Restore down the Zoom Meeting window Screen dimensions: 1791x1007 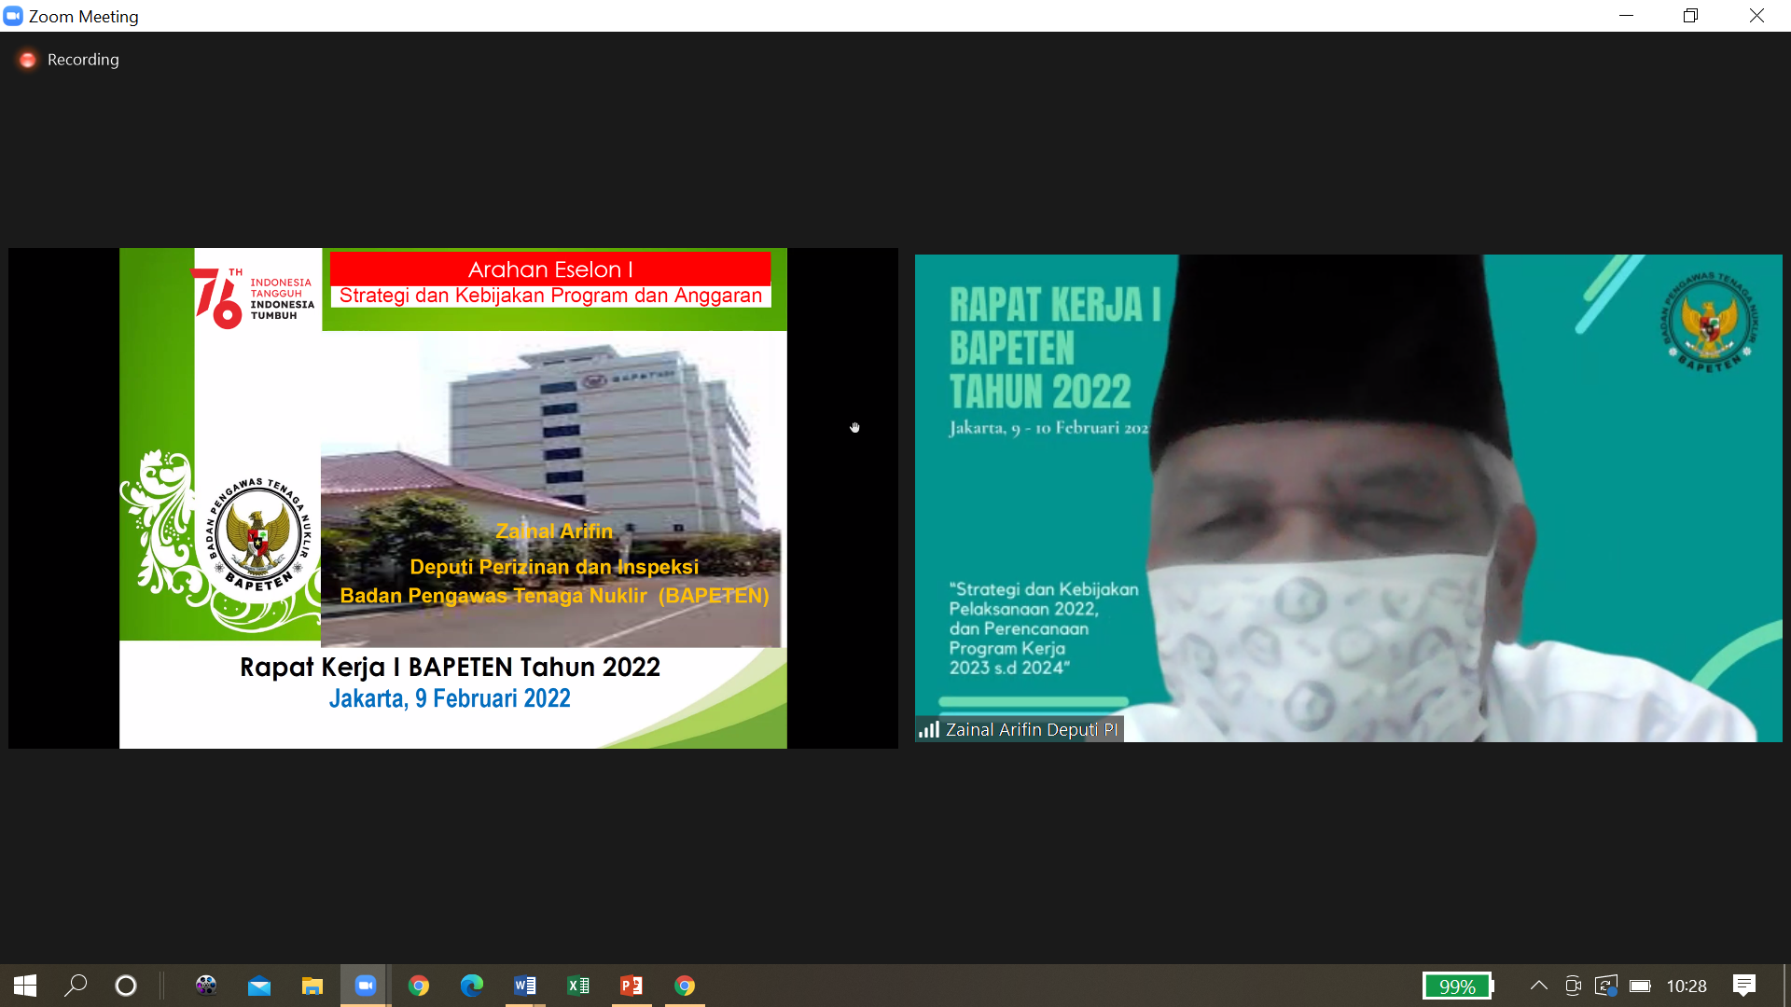point(1690,16)
